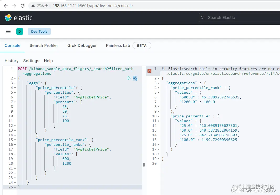Click the BETA badge
The image size is (280, 195).
[x=142, y=46]
